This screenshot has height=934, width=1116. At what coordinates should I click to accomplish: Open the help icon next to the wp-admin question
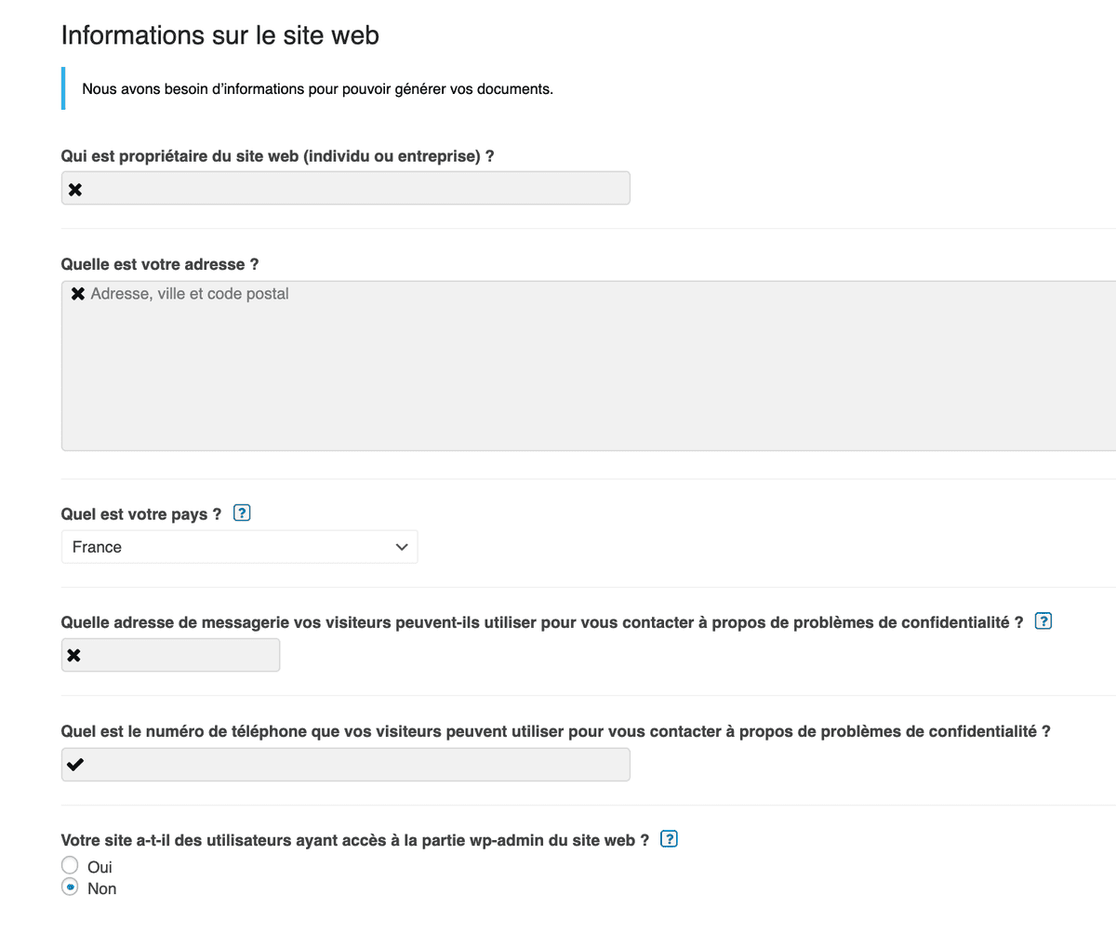click(668, 838)
